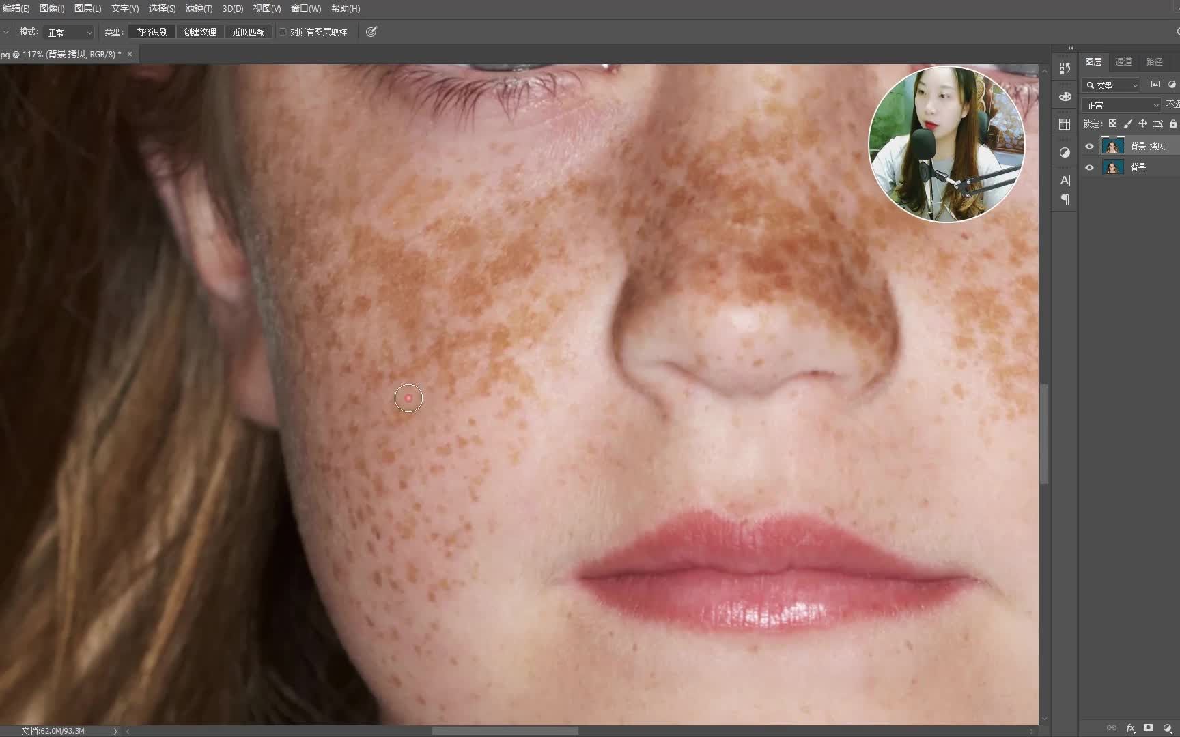Select 近似匹配 type button
This screenshot has height=737, width=1180.
click(249, 32)
